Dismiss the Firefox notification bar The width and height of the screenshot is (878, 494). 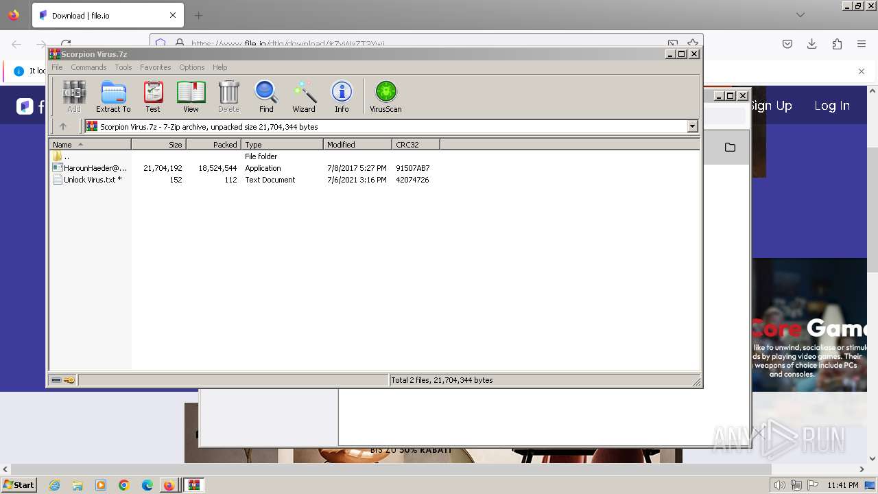click(862, 71)
